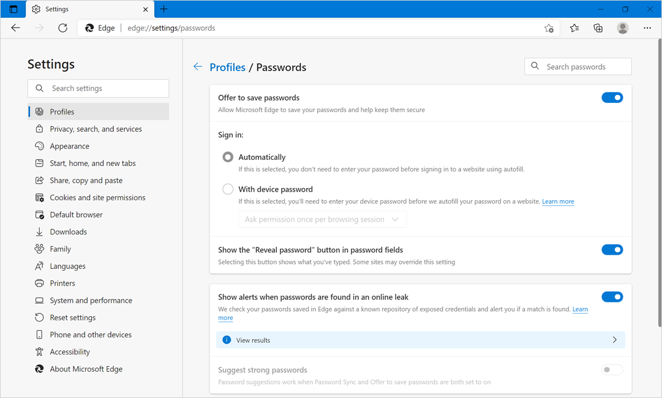Open the Collections icon in toolbar
Image resolution: width=662 pixels, height=398 pixels.
click(598, 28)
